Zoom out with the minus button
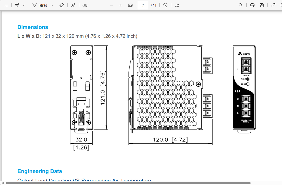This screenshot has width=282, height=185. 112,5
